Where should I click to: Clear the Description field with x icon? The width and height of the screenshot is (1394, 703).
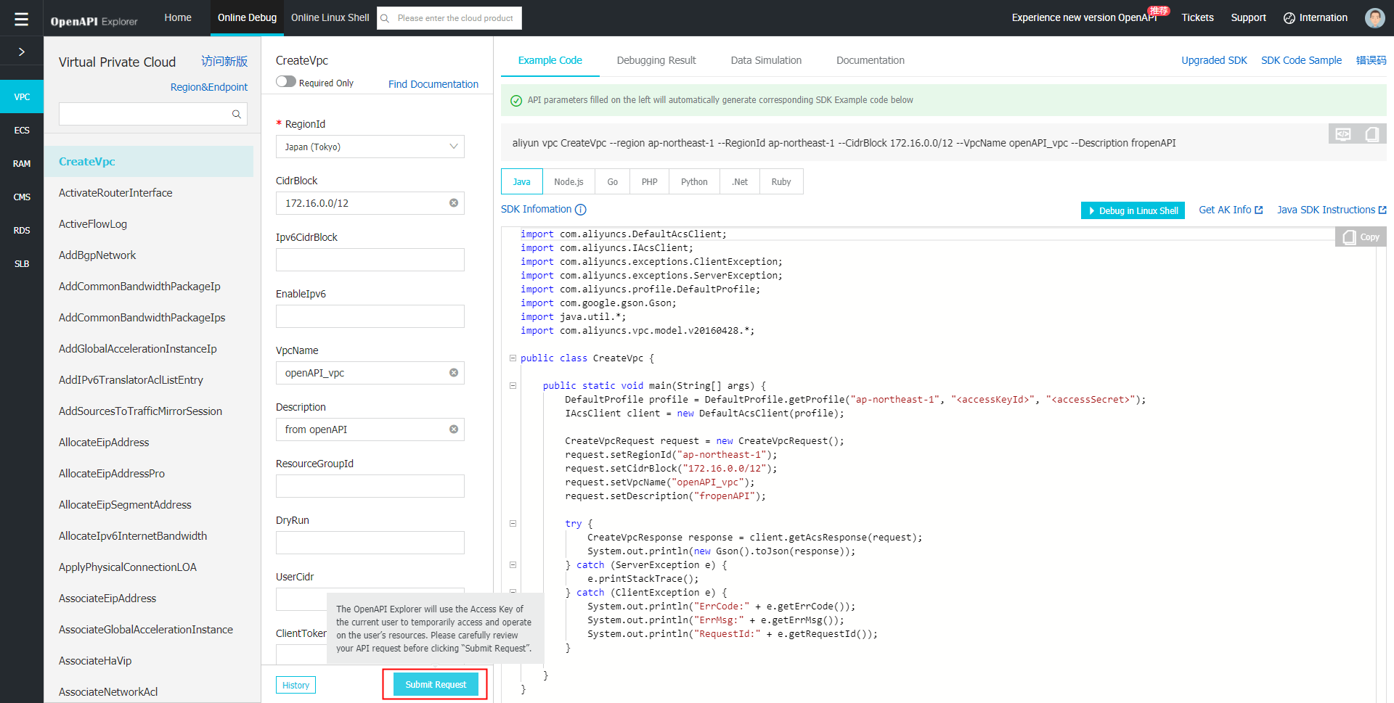click(x=454, y=429)
